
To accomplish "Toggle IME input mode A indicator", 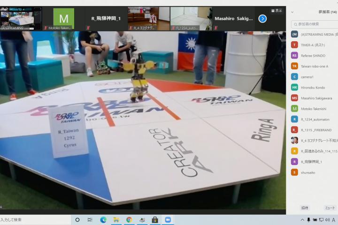I will coord(334,220).
